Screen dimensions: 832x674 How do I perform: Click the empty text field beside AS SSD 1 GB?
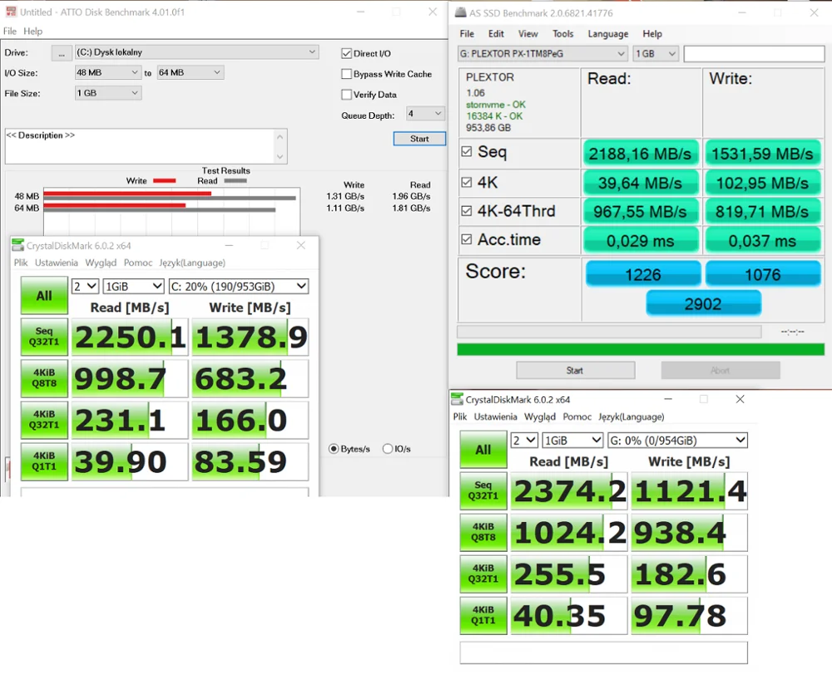pos(754,53)
